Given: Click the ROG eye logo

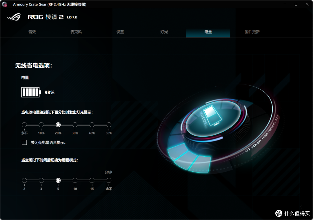Looking at the screenshot, I should coord(14,17).
